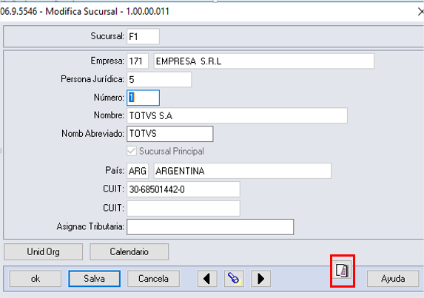Screen dimensions: 424x298
Task: Click the País code field ARG
Action: coord(138,171)
